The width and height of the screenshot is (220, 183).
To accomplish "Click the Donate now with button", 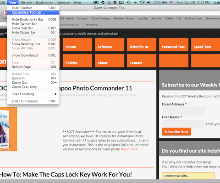I will point(188,176).
